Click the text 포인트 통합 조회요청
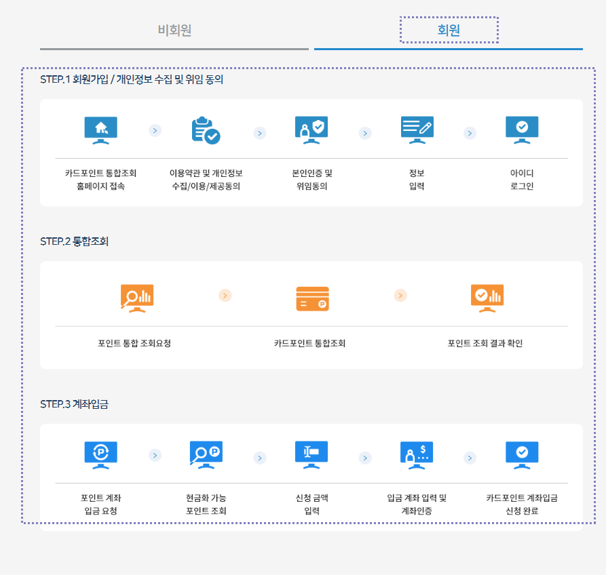606x575 pixels. pyautogui.click(x=134, y=343)
